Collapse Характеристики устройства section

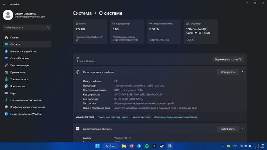click(x=242, y=72)
